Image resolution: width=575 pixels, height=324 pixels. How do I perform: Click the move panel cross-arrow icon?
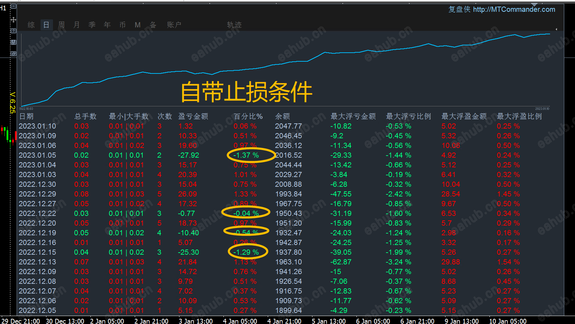(14, 20)
